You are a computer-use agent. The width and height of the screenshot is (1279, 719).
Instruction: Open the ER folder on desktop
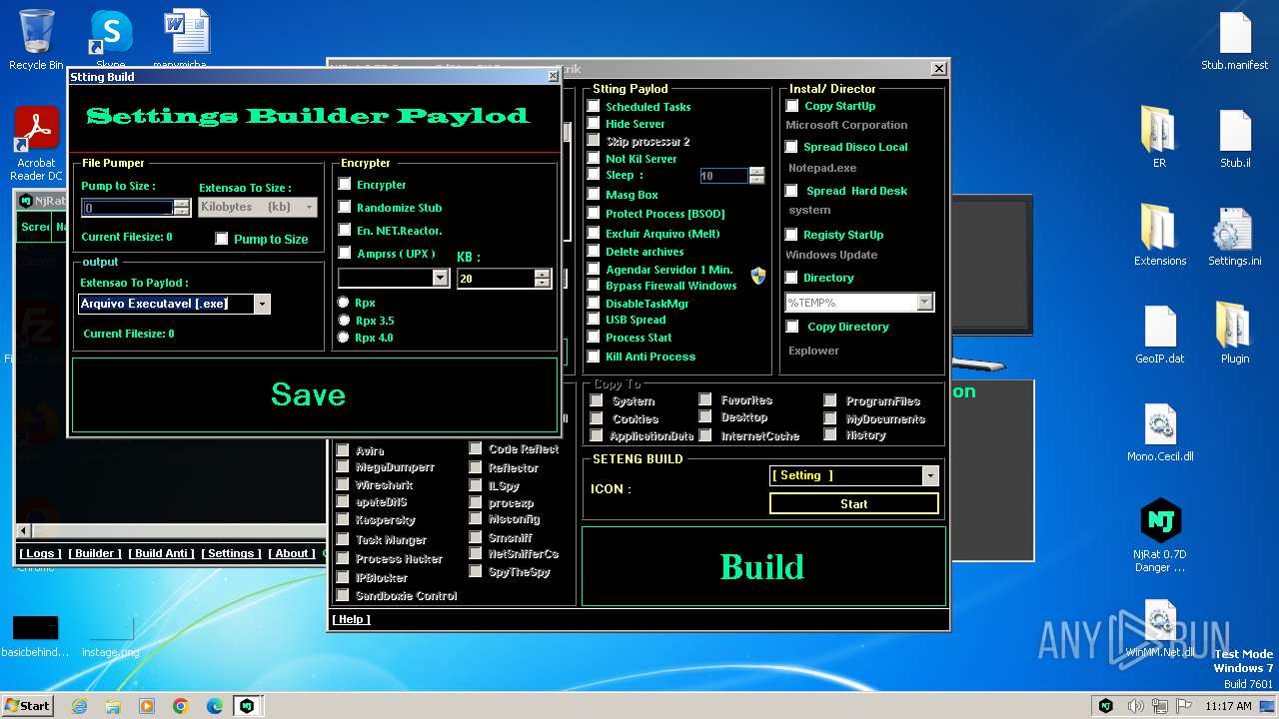click(1159, 136)
